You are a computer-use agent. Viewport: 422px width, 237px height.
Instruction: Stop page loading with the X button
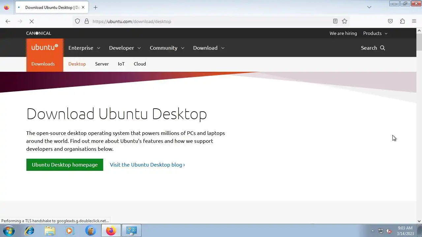32,21
